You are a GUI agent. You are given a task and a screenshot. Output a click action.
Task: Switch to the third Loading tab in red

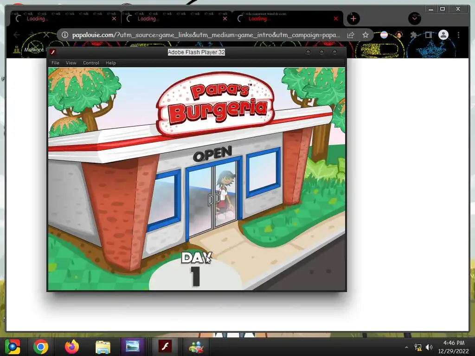pos(287,19)
